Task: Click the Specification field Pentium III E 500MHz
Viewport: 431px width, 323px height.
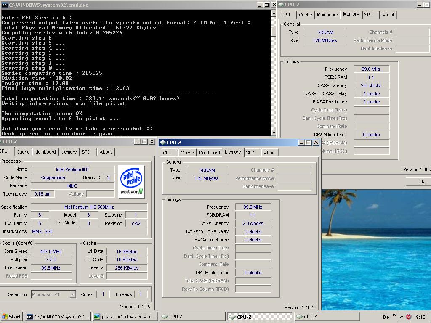Action: point(89,207)
